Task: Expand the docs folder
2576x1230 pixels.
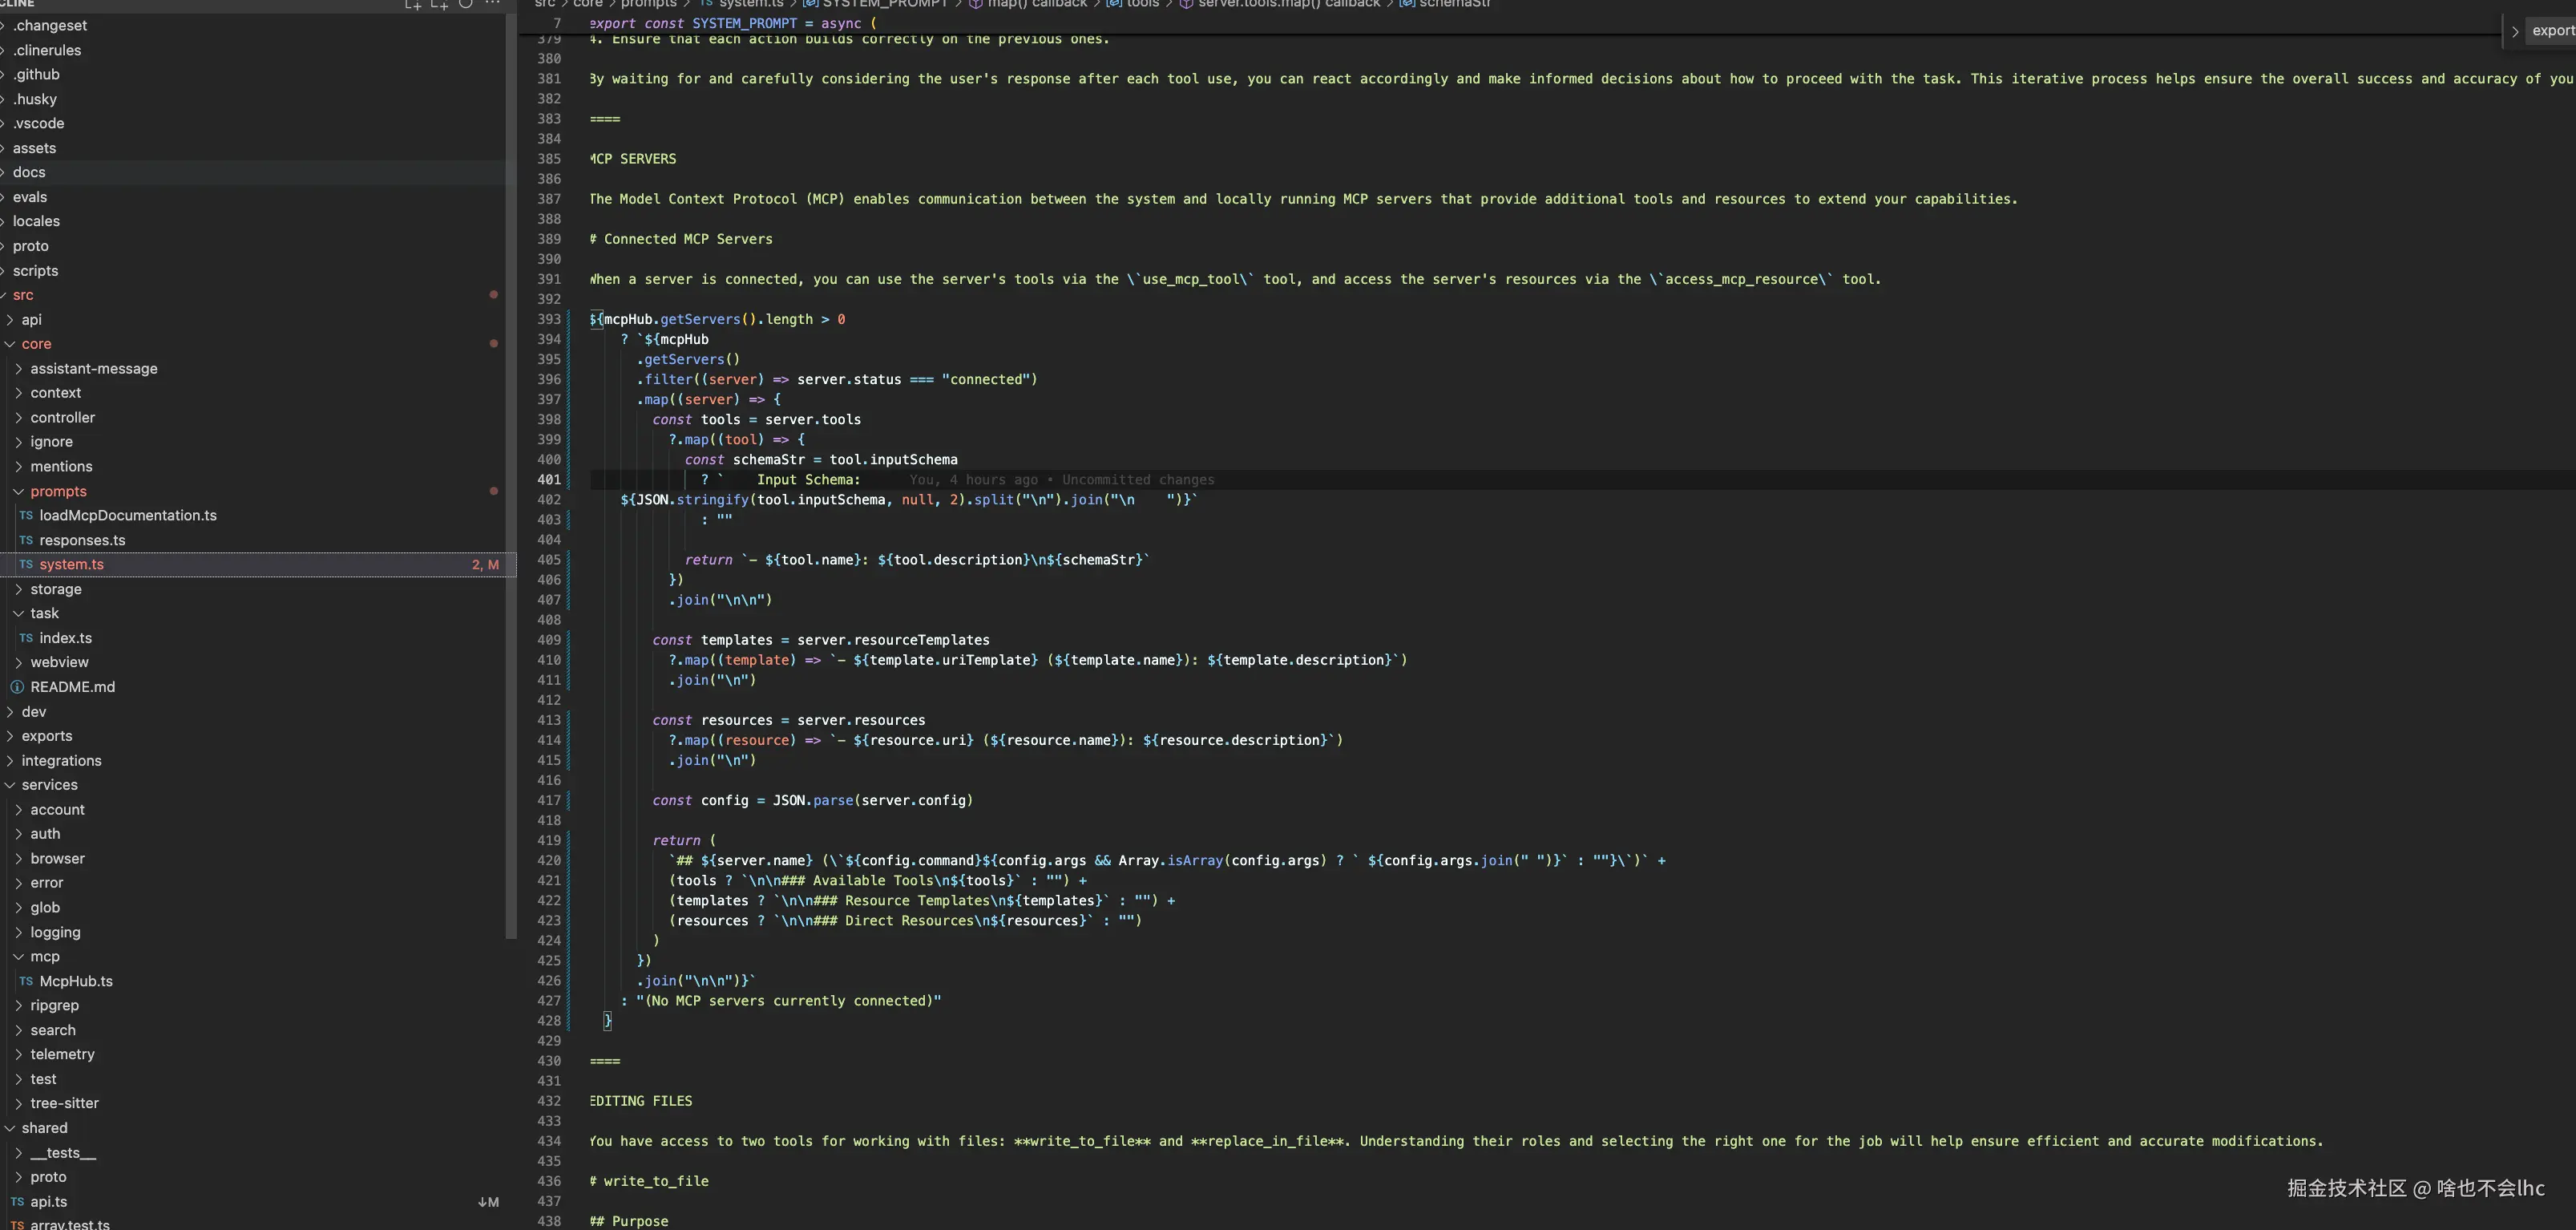Action: (29, 172)
